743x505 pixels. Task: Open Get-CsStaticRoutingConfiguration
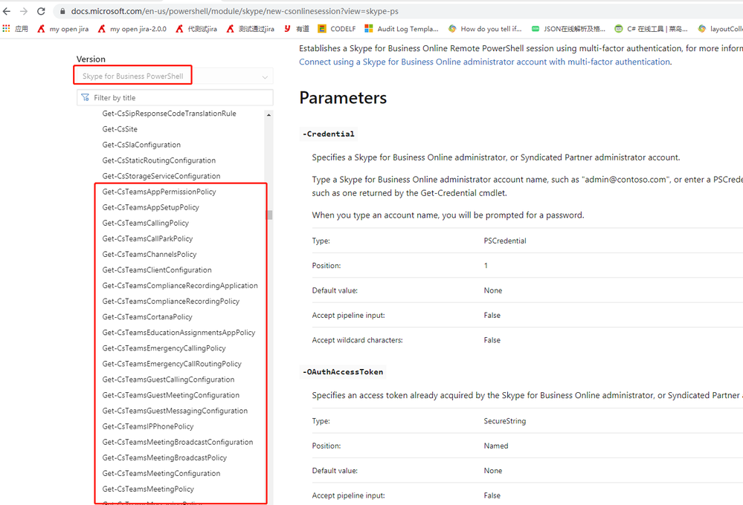pos(158,160)
